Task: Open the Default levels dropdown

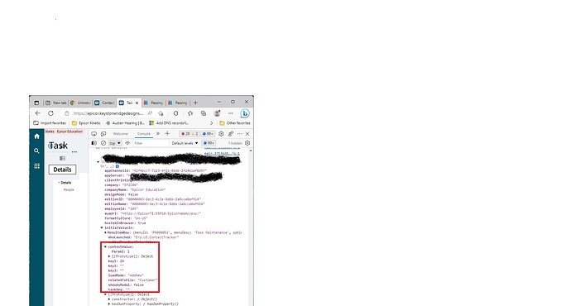Action: (x=185, y=143)
